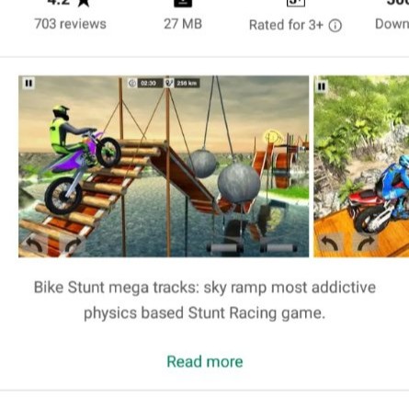This screenshot has width=409, height=409.
Task: Tap the Downloads count label
Action: (x=392, y=24)
